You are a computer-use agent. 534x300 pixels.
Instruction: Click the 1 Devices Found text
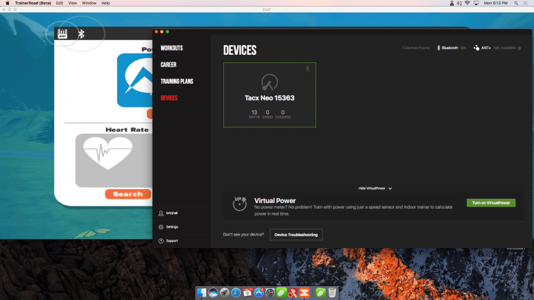click(x=415, y=48)
